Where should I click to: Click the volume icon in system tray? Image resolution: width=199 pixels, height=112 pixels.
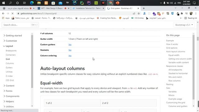pos(171,3)
